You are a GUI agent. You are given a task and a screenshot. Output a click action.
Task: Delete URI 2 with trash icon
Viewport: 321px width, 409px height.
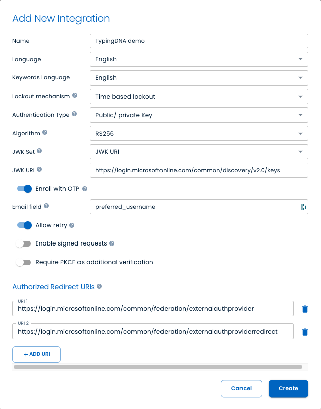(305, 332)
